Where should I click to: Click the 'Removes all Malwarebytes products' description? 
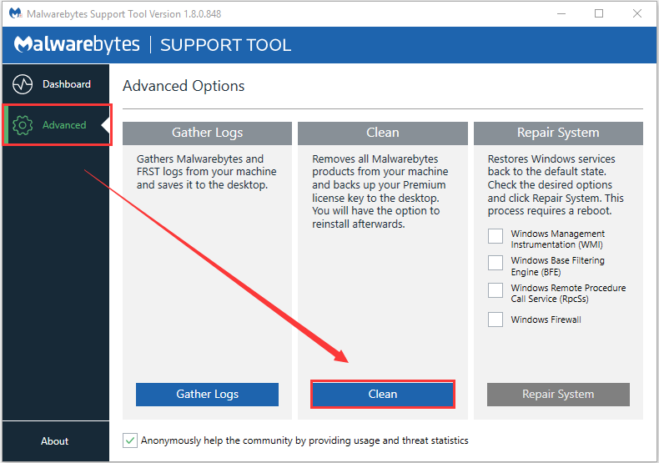[380, 191]
